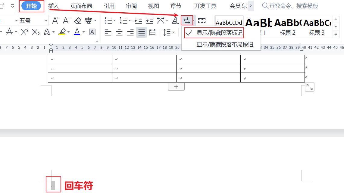Click the plus button below the table
344x196 pixels.
(176, 86)
